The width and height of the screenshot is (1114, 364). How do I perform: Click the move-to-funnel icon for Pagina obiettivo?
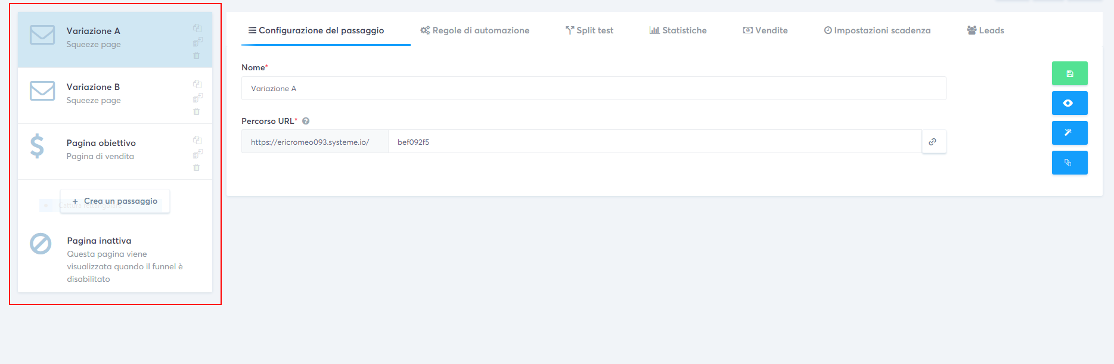click(x=197, y=154)
